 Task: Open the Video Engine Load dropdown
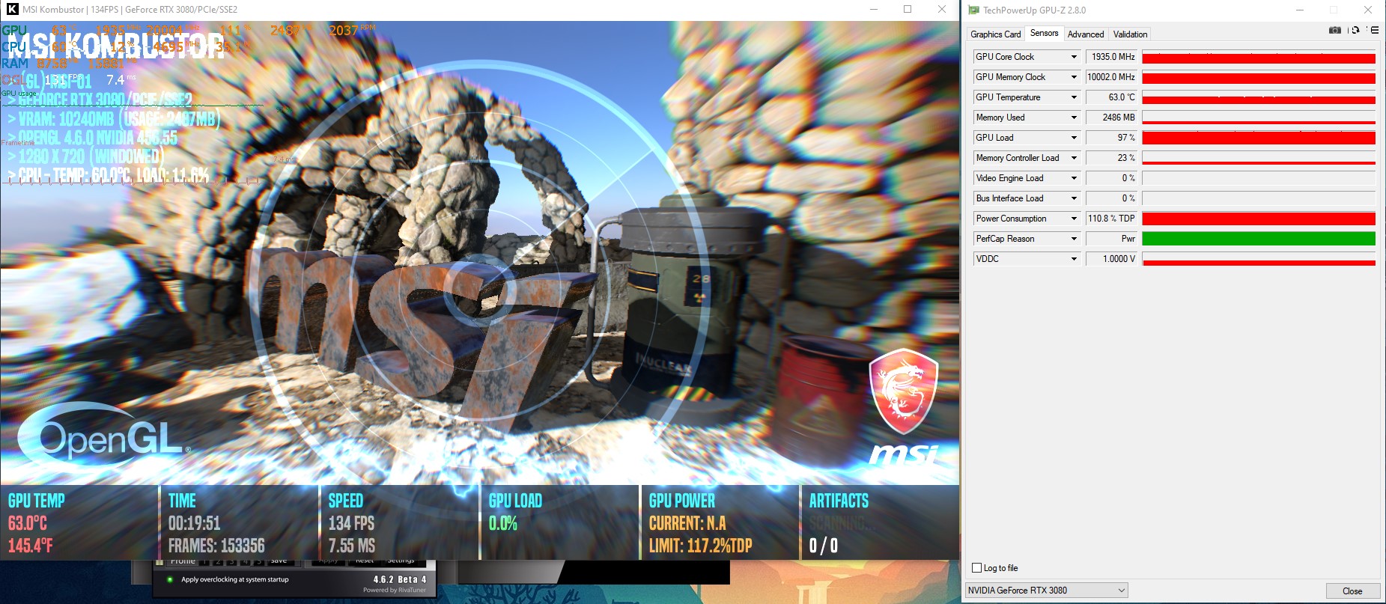point(1074,178)
